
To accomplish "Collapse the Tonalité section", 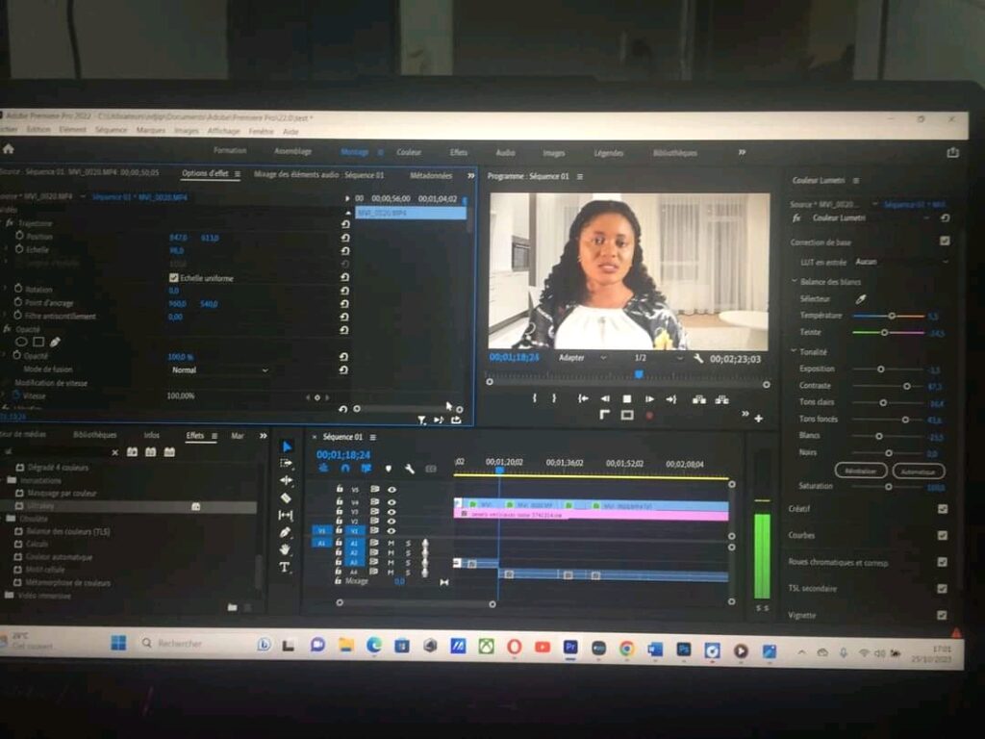I will 794,350.
